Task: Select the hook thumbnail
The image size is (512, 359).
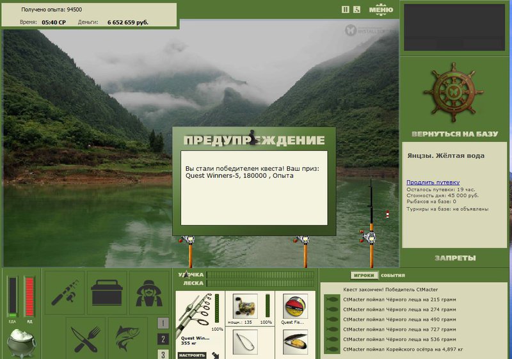Action: [245, 342]
